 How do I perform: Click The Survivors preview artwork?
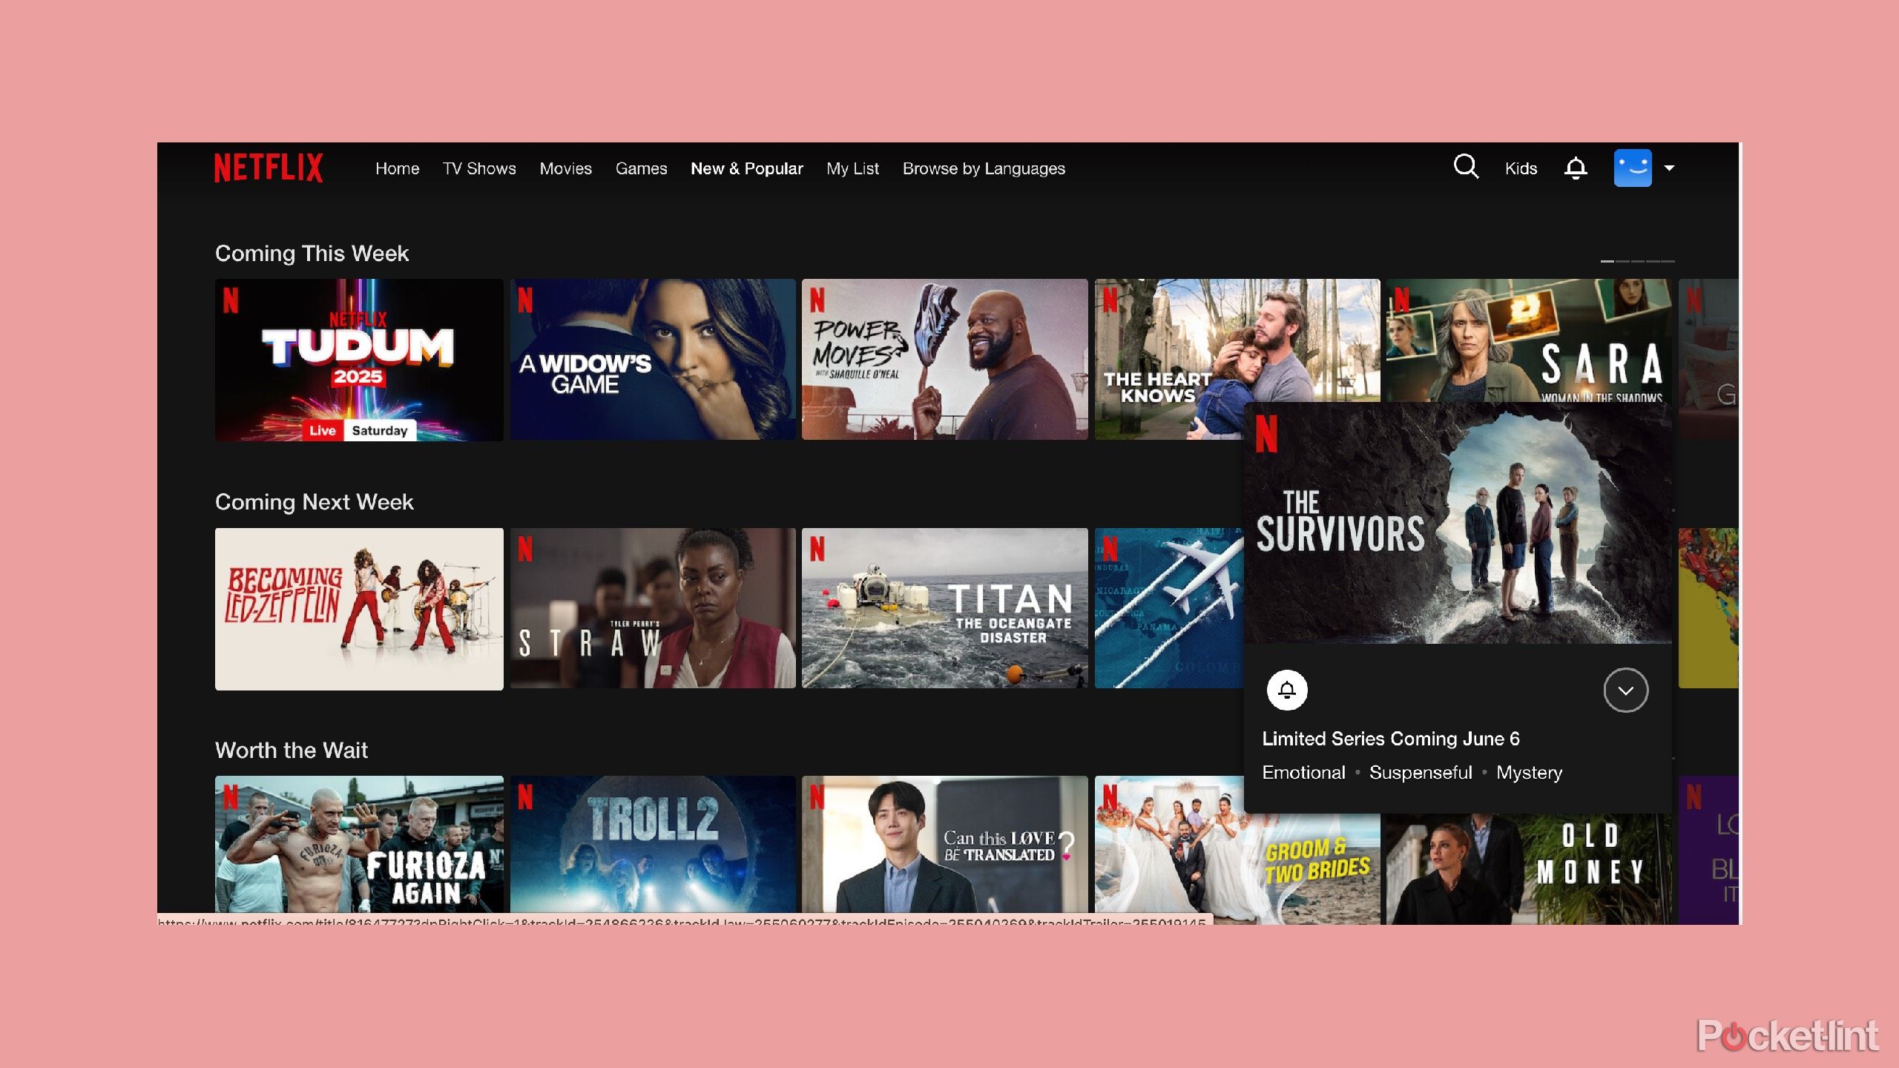point(1458,523)
